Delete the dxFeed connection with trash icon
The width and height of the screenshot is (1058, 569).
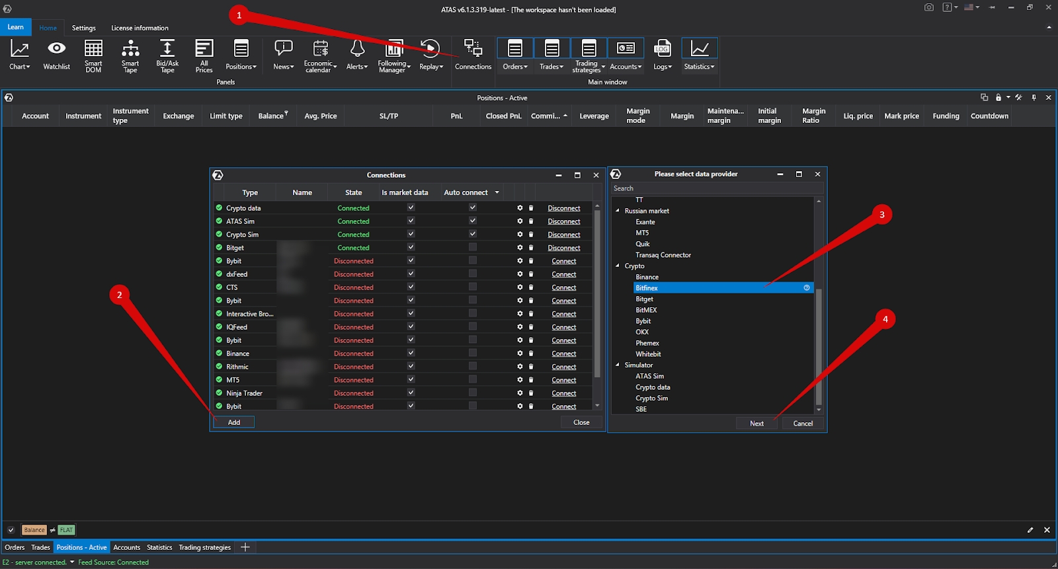click(531, 274)
